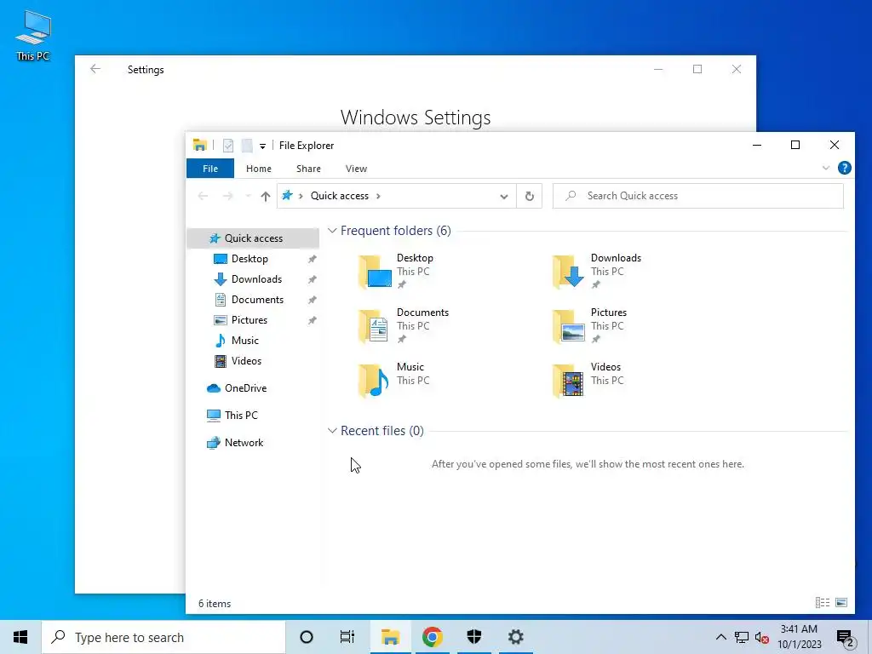Expand the address bar history dropdown
The height and width of the screenshot is (654, 872).
point(504,196)
